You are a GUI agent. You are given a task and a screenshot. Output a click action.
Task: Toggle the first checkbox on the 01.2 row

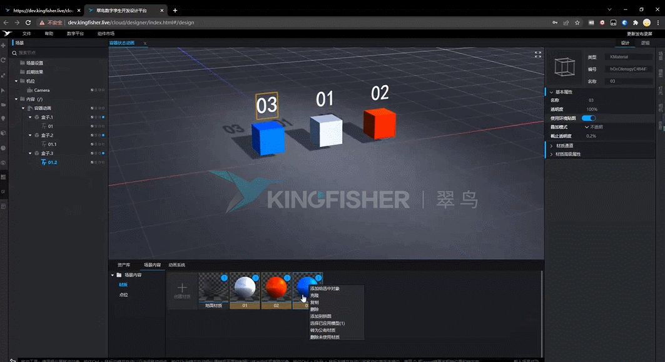pyautogui.click(x=92, y=163)
